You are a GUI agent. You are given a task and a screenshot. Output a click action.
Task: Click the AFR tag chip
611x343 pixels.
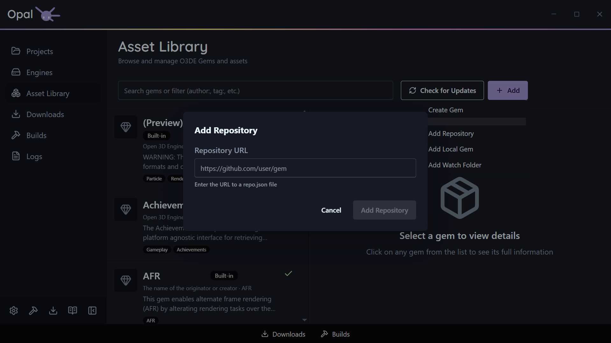(151, 320)
